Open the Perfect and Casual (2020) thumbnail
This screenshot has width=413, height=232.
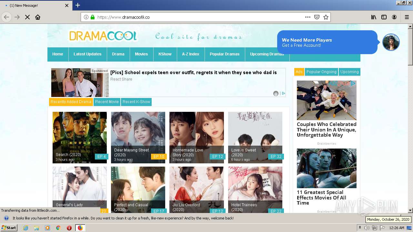click(x=138, y=190)
